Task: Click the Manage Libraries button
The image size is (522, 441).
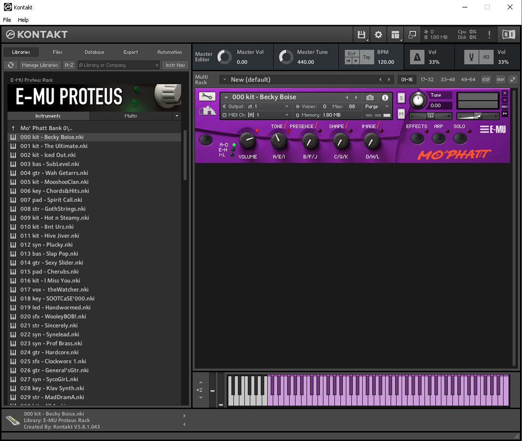Action: pos(40,65)
